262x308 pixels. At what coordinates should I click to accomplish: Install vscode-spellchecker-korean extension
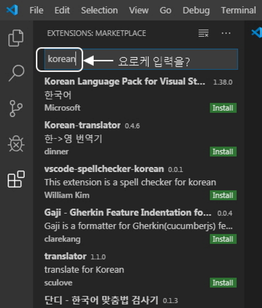223,195
